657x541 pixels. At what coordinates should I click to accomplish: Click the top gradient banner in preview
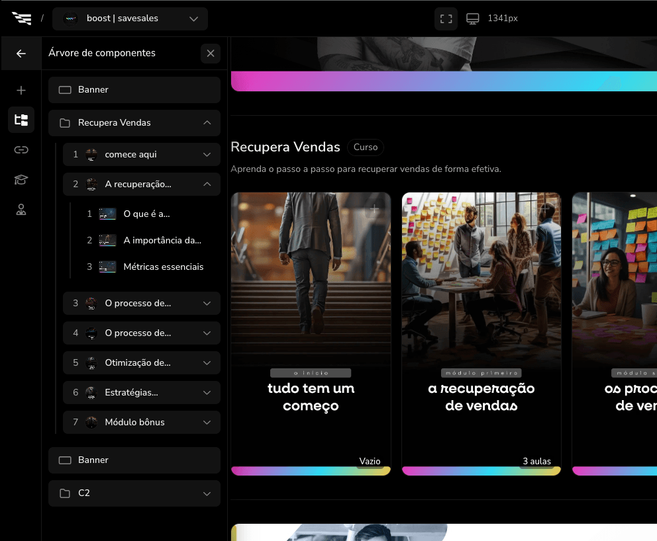(x=444, y=81)
